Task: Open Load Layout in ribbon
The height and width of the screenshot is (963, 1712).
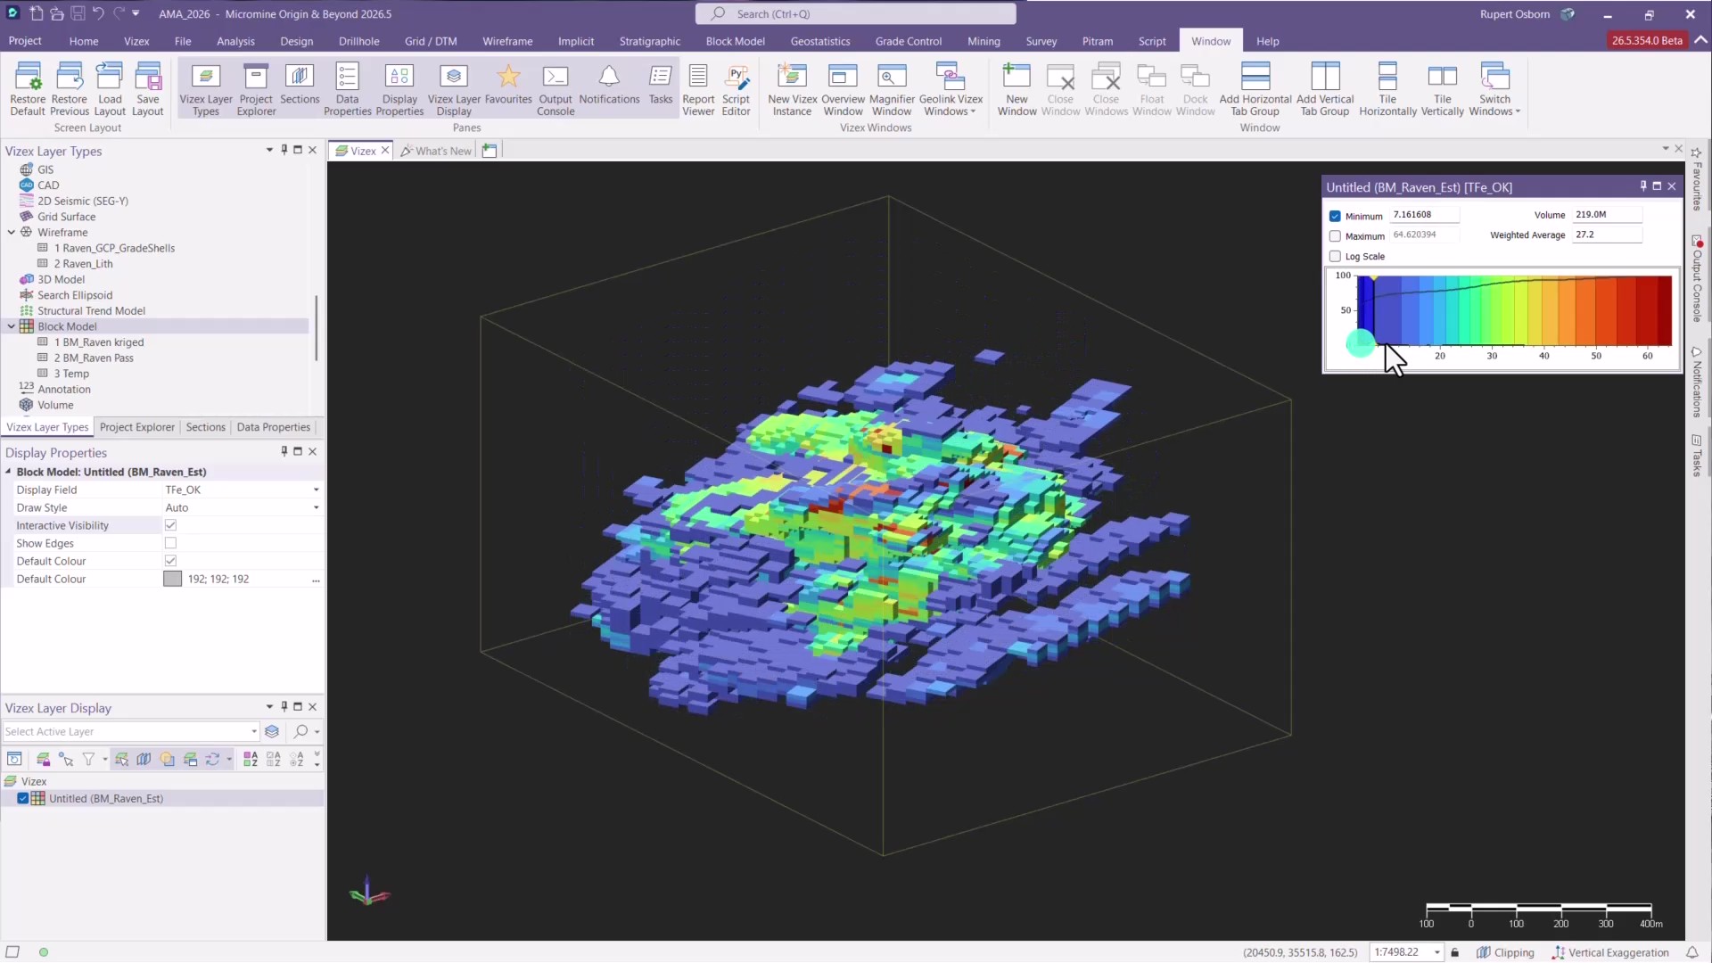Action: [x=110, y=88]
